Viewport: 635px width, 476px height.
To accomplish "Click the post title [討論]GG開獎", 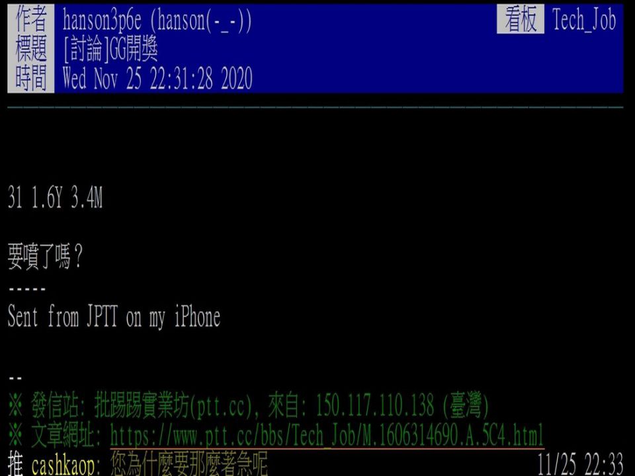I will (x=110, y=49).
